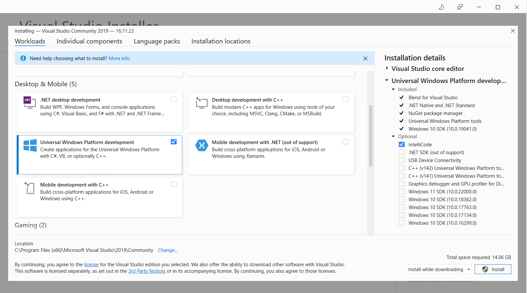This screenshot has height=293, width=527.
Task: Click the Xamarin icon of Mobile .NET workload
Action: pyautogui.click(x=202, y=145)
